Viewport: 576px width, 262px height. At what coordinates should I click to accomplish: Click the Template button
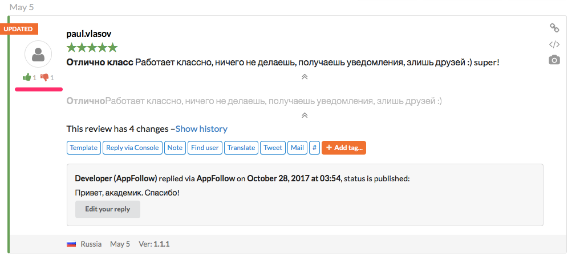83,148
